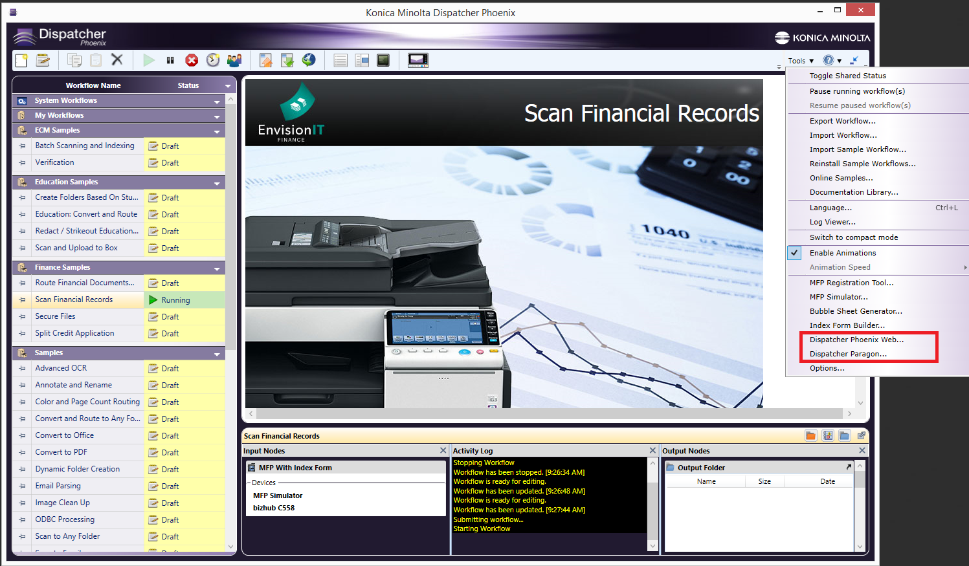Open the workflow scheduler clock icon

[x=213, y=60]
